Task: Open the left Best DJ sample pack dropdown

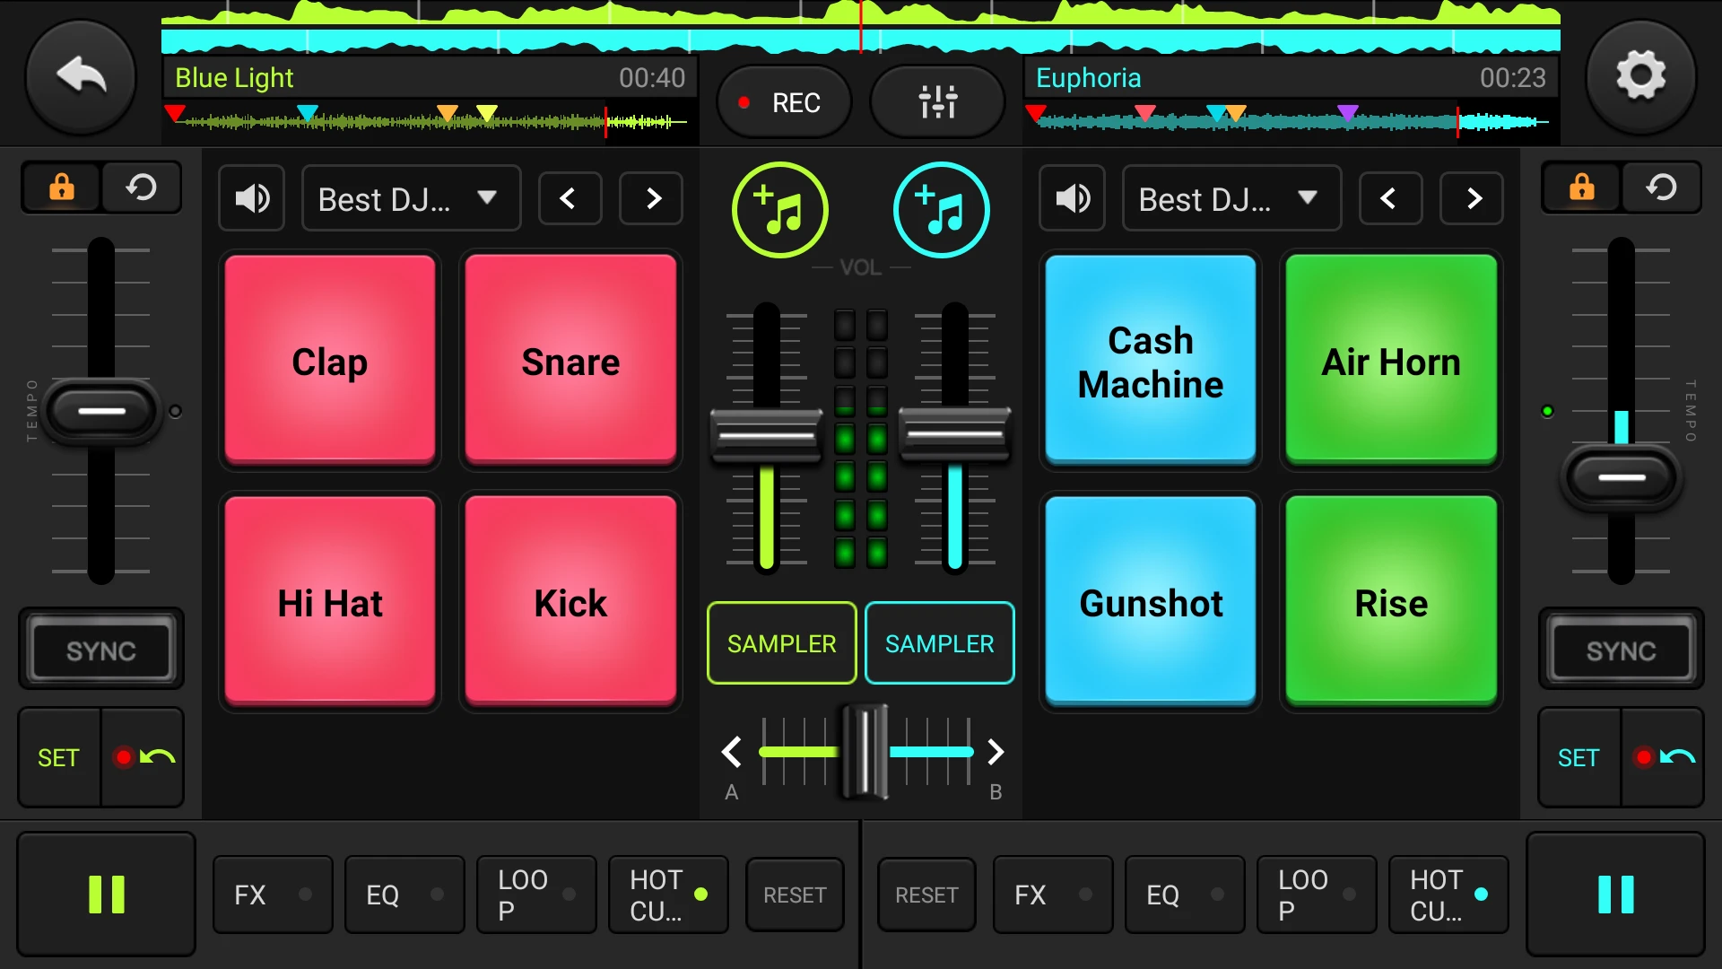Action: point(410,198)
